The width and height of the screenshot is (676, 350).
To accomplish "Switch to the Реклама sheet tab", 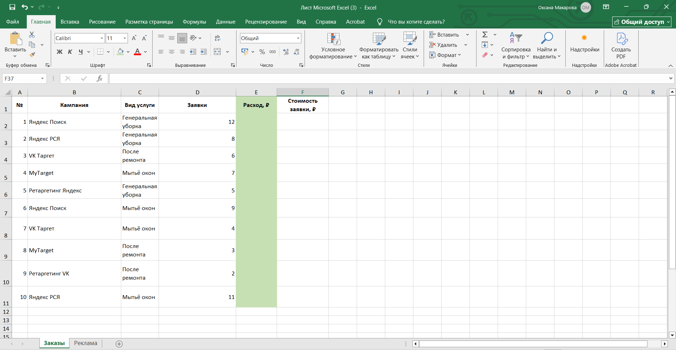I will (86, 343).
